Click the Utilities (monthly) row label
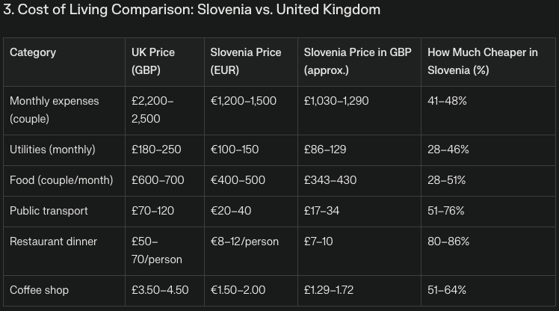The width and height of the screenshot is (559, 311). 52,150
